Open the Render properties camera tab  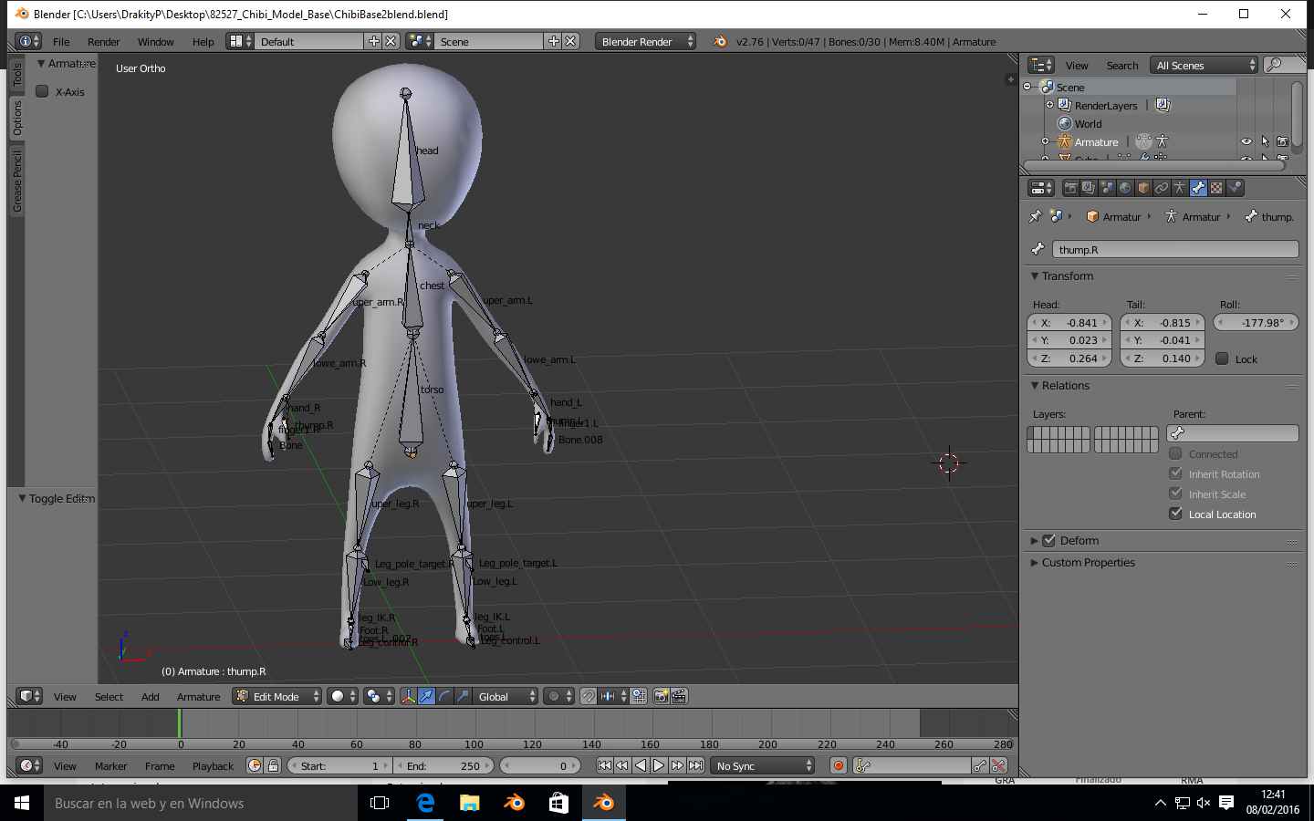tap(1070, 188)
